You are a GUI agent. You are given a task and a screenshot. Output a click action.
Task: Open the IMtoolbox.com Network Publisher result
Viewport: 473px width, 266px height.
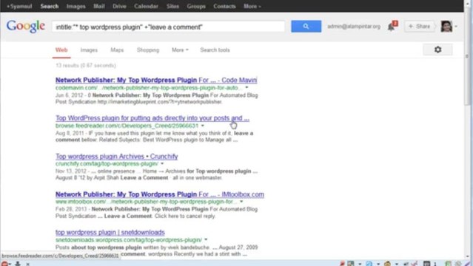[x=160, y=194]
